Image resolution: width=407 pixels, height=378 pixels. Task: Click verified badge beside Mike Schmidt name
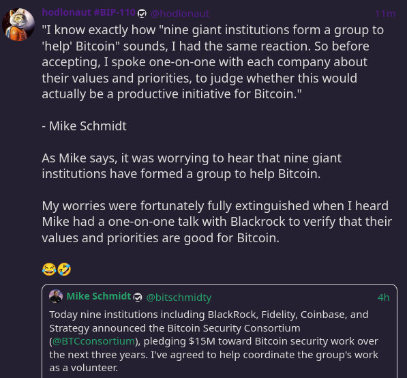pos(138,297)
